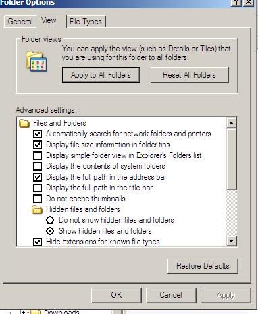Toggle Hide extensions for known file types
The height and width of the screenshot is (314, 258).
pos(37,242)
